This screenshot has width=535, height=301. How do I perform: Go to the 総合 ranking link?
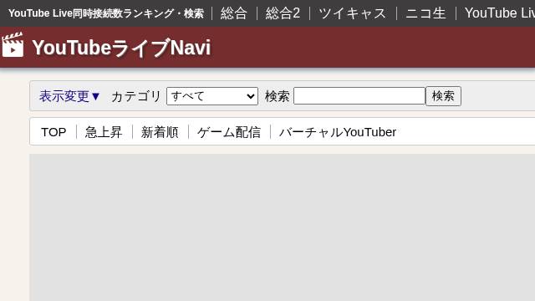point(234,13)
